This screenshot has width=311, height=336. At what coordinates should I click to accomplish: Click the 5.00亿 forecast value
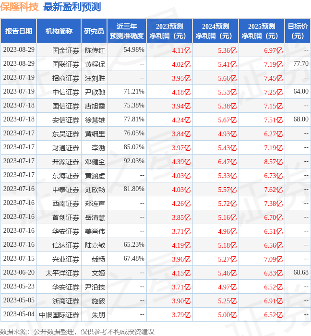(x=227, y=315)
